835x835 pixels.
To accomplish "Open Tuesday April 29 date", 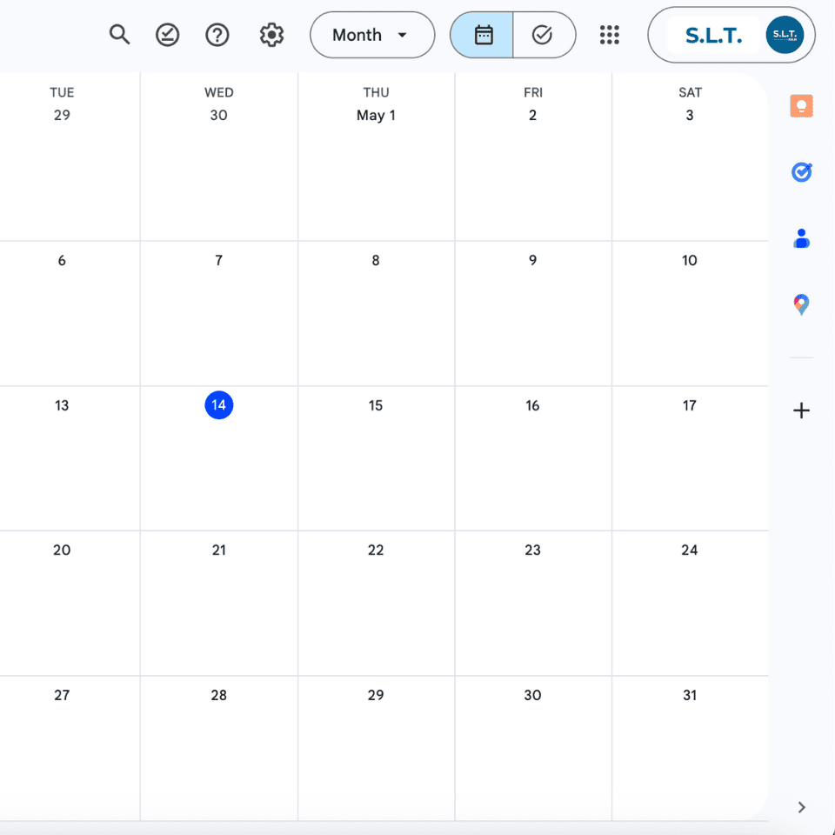I will pos(62,115).
